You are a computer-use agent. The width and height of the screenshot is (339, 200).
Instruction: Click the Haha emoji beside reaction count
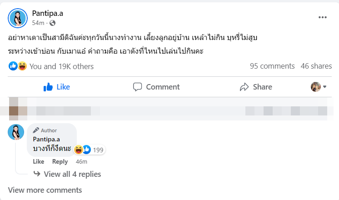coord(22,66)
